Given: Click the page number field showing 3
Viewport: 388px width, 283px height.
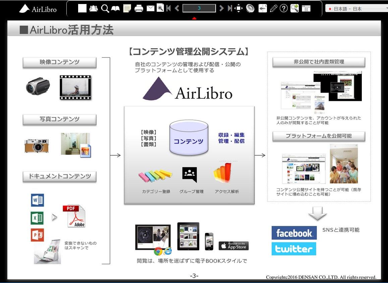Looking at the screenshot, I should point(199,8).
